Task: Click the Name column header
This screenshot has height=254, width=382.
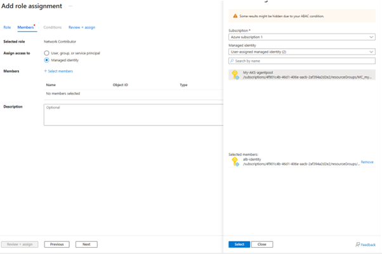Action: tap(51, 85)
